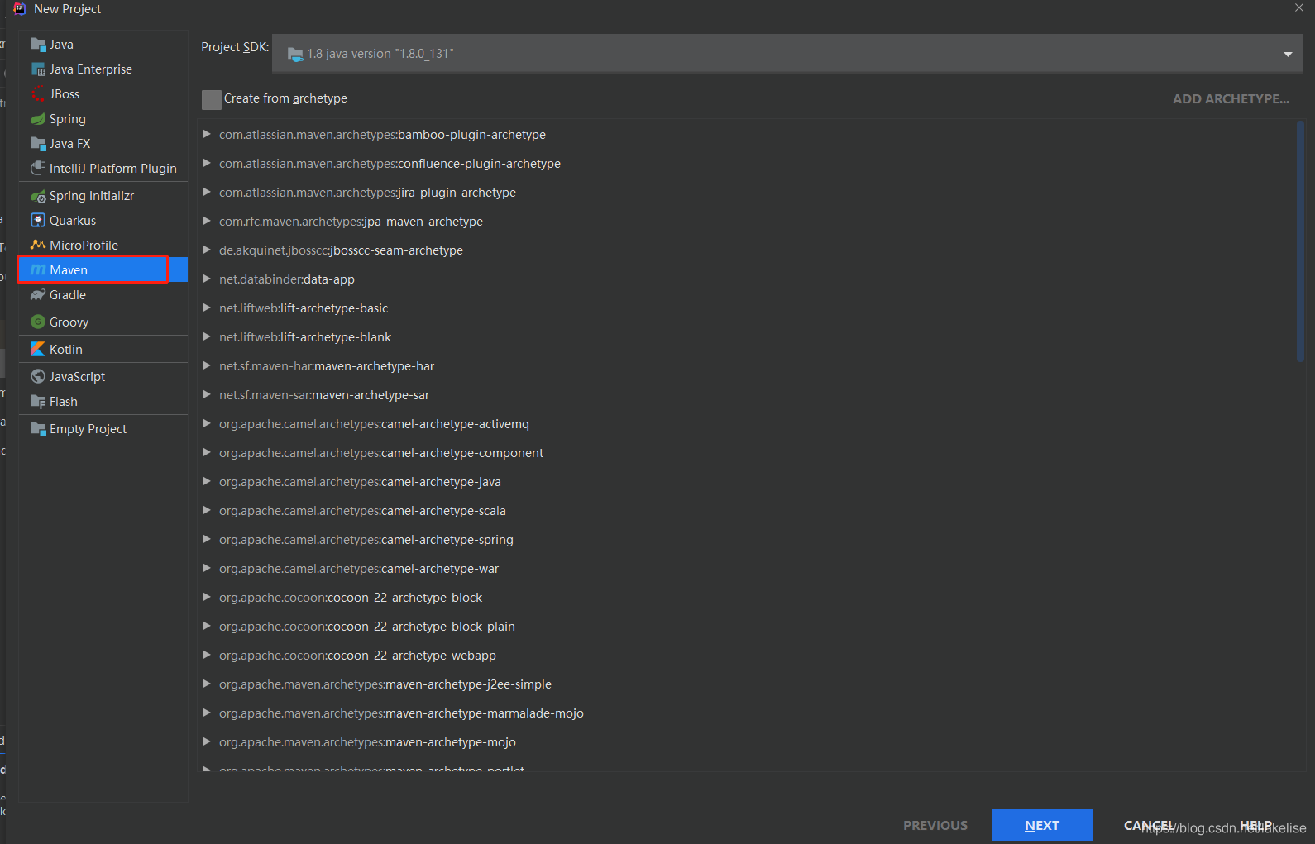This screenshot has height=844, width=1315.
Task: Expand jbosscc-seam-archetype entry
Action: coord(207,250)
